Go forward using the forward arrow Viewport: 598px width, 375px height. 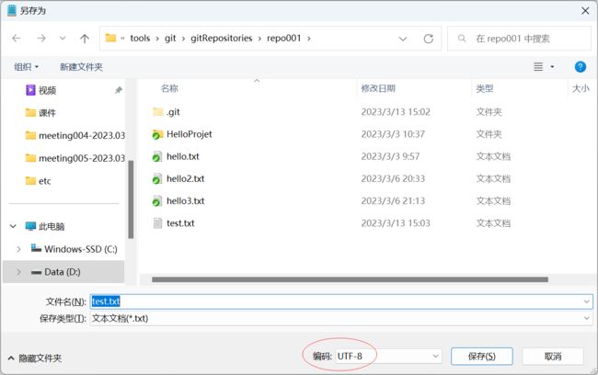coord(41,38)
